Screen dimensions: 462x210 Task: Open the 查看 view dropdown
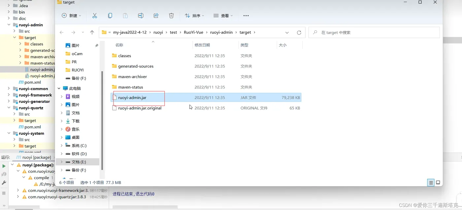point(223,15)
